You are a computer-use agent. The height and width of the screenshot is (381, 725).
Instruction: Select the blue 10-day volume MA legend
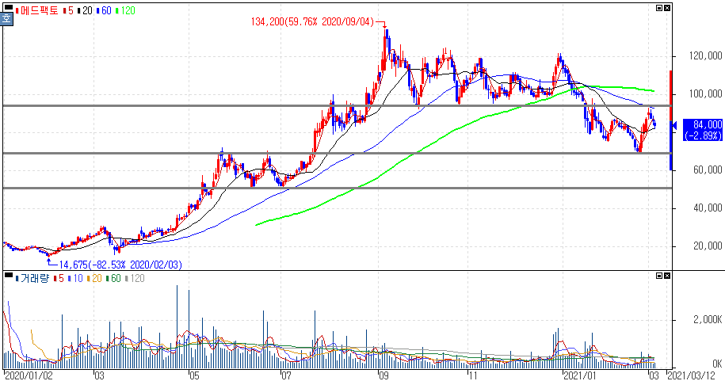75,278
